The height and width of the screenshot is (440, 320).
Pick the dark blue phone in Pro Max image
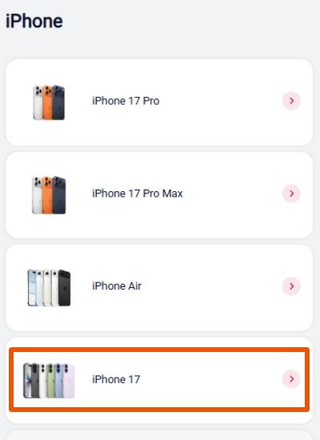pos(59,195)
